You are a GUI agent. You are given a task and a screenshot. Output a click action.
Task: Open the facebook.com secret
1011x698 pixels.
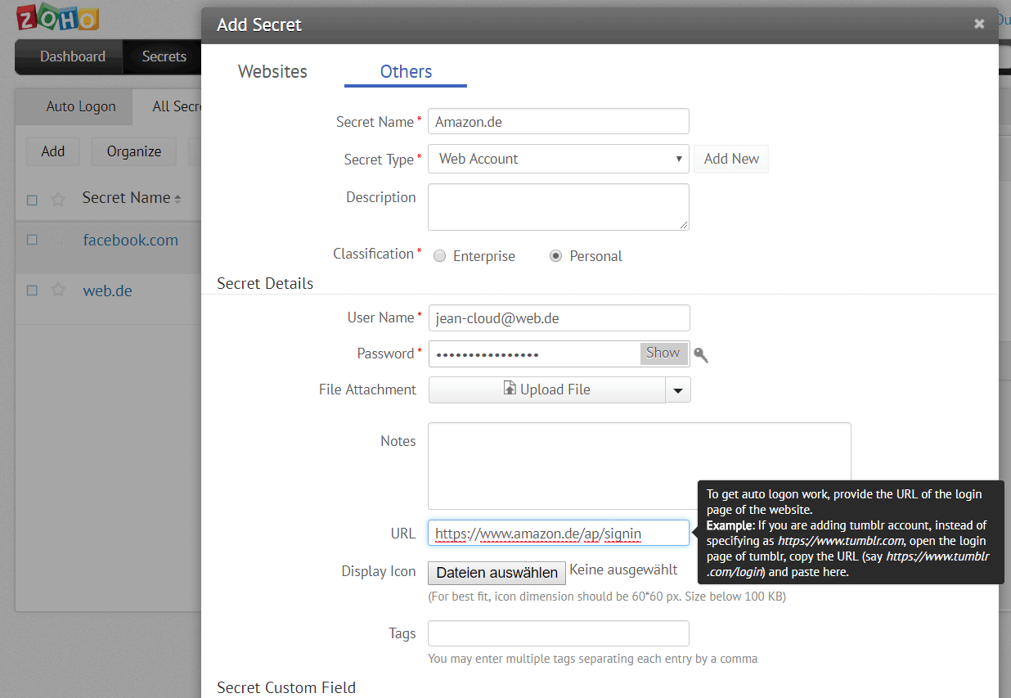pyautogui.click(x=131, y=241)
